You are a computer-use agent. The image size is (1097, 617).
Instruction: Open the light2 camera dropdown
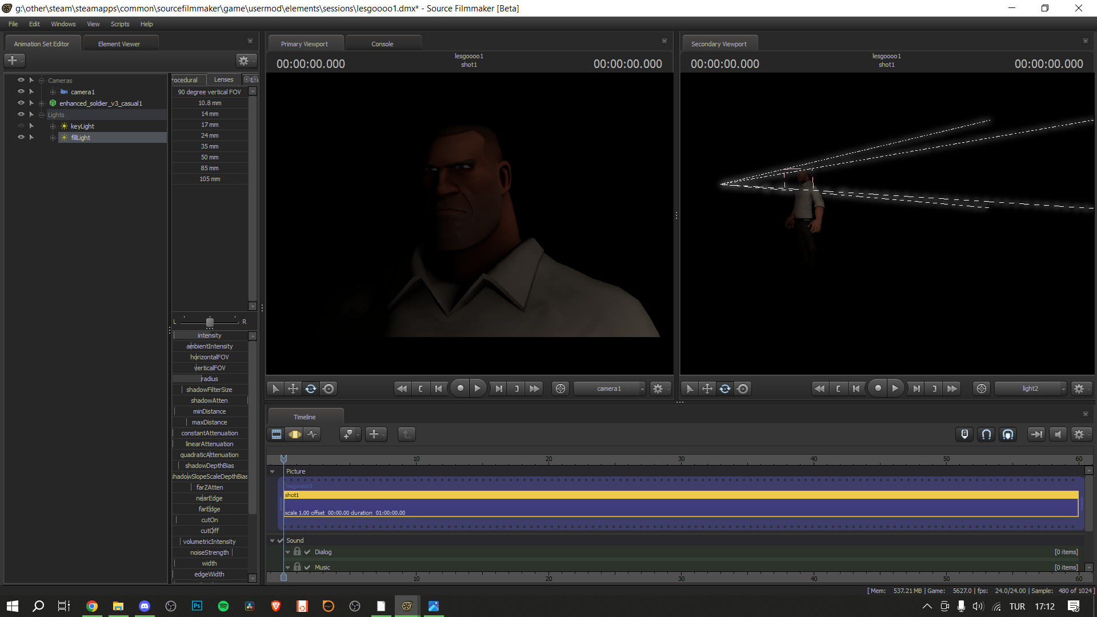pyautogui.click(x=1031, y=388)
